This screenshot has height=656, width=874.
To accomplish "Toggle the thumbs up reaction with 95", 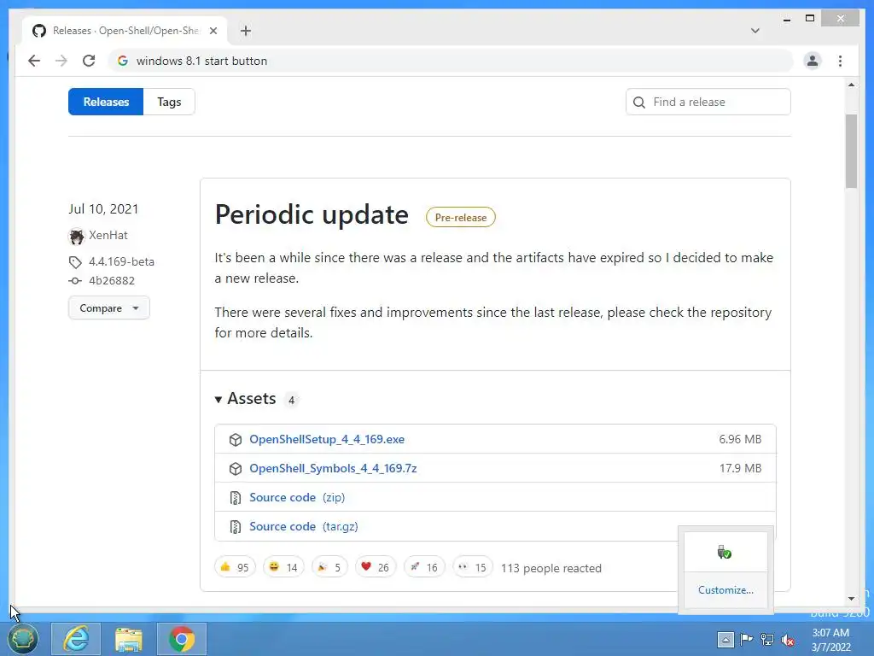I will point(235,567).
